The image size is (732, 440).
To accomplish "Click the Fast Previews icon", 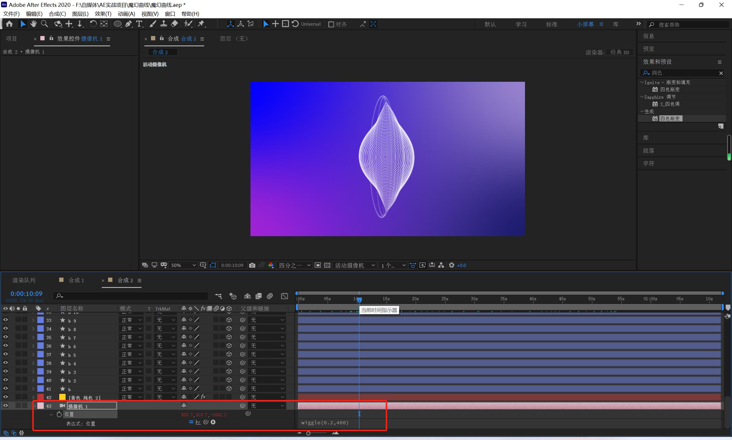I will [423, 265].
